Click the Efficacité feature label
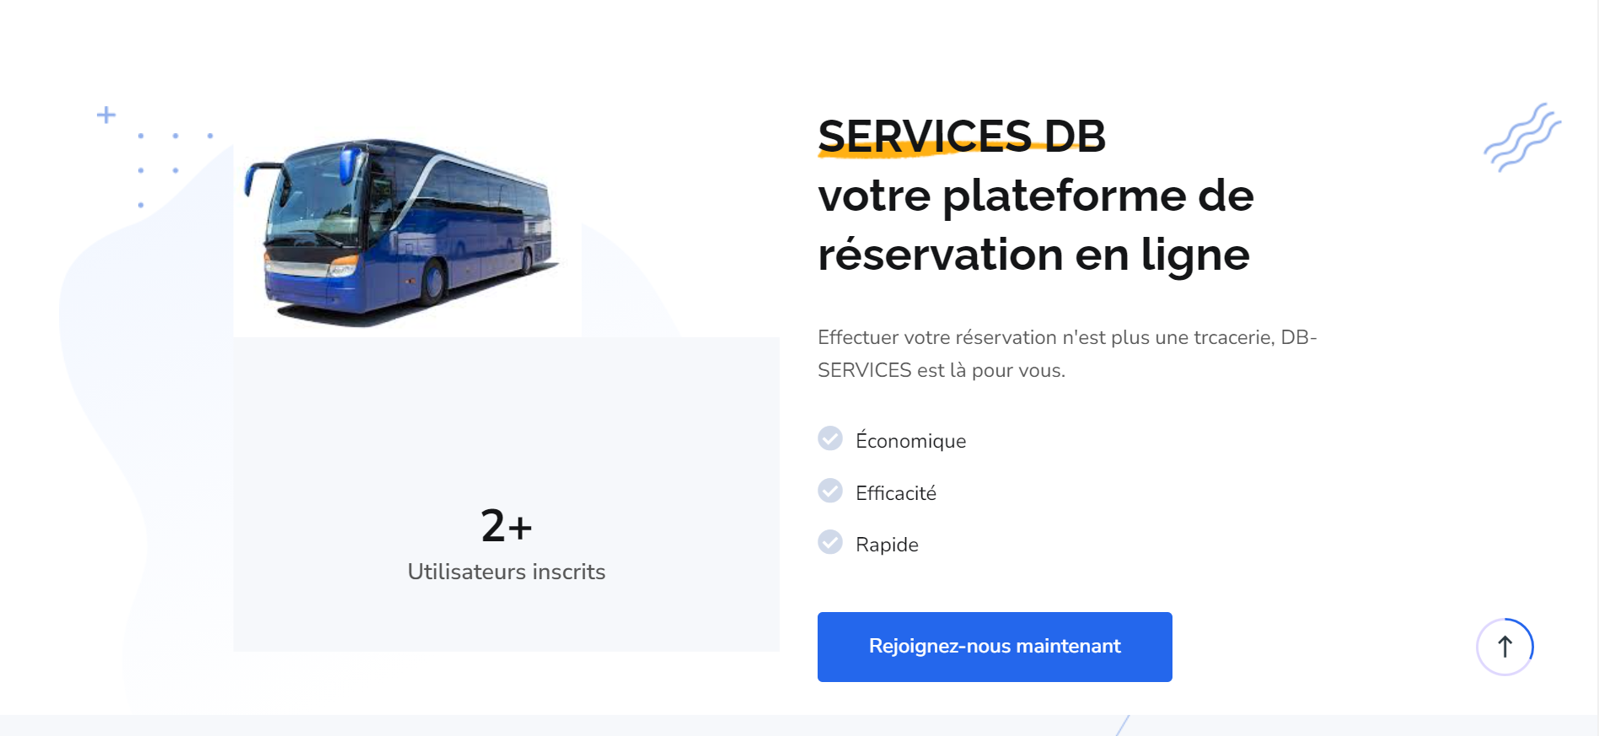Viewport: 1599px width, 736px height. click(x=895, y=493)
